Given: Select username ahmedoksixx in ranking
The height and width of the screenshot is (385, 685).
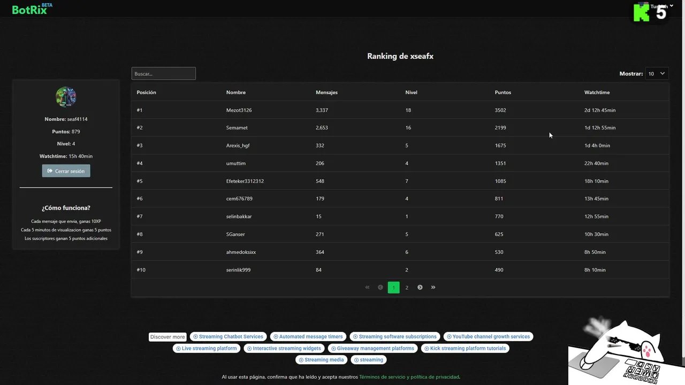Looking at the screenshot, I should [241, 252].
